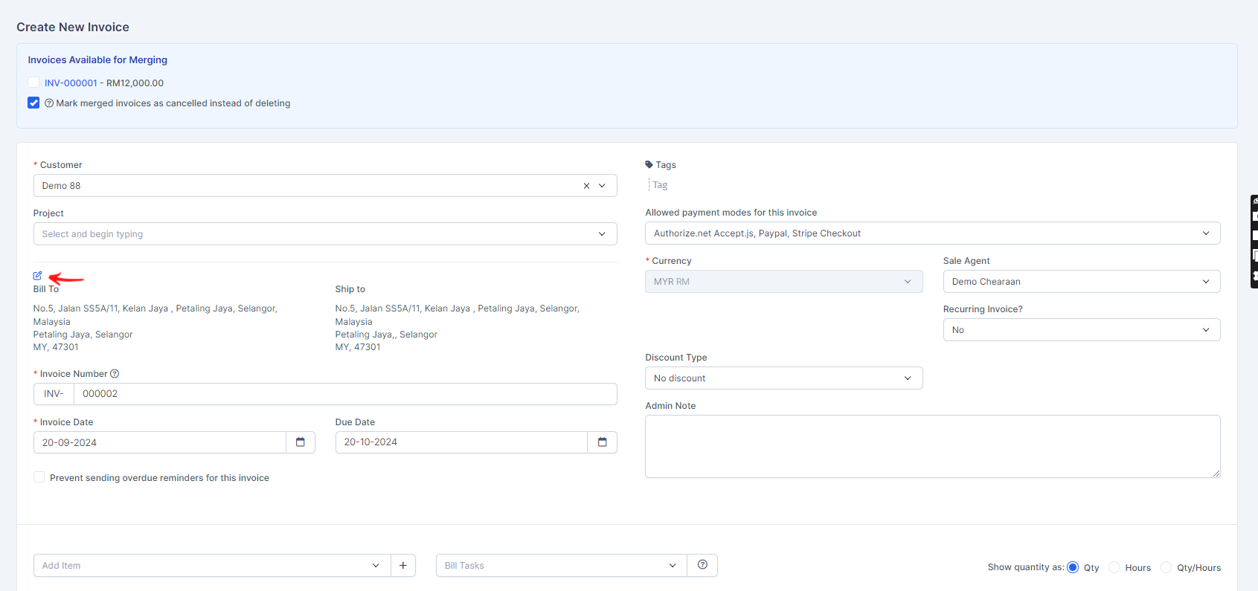Enable Prevent sending overdue reminders checkbox
Image resolution: width=1258 pixels, height=591 pixels.
point(39,477)
